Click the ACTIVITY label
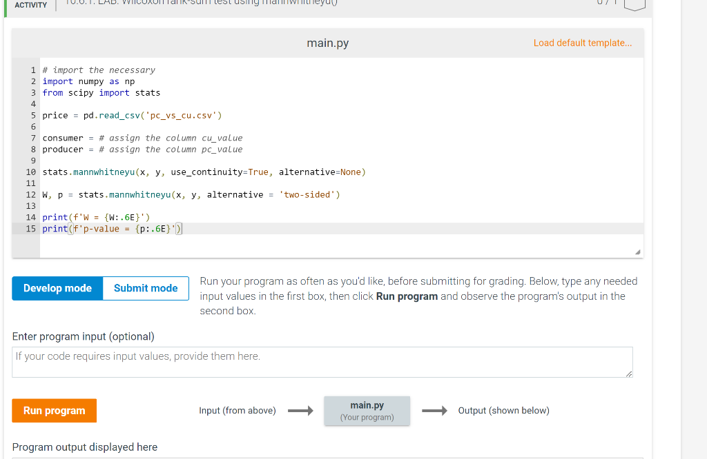707x459 pixels. click(30, 6)
